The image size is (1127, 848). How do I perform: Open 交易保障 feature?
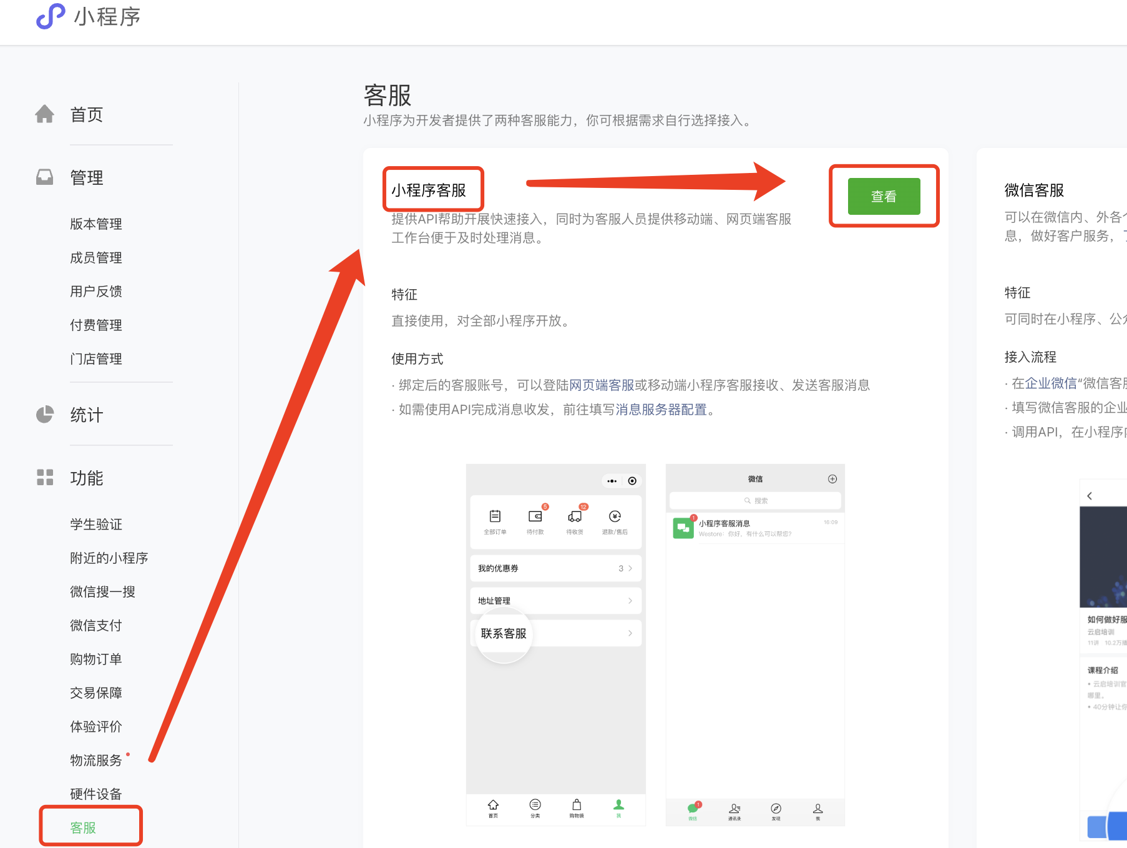click(96, 693)
